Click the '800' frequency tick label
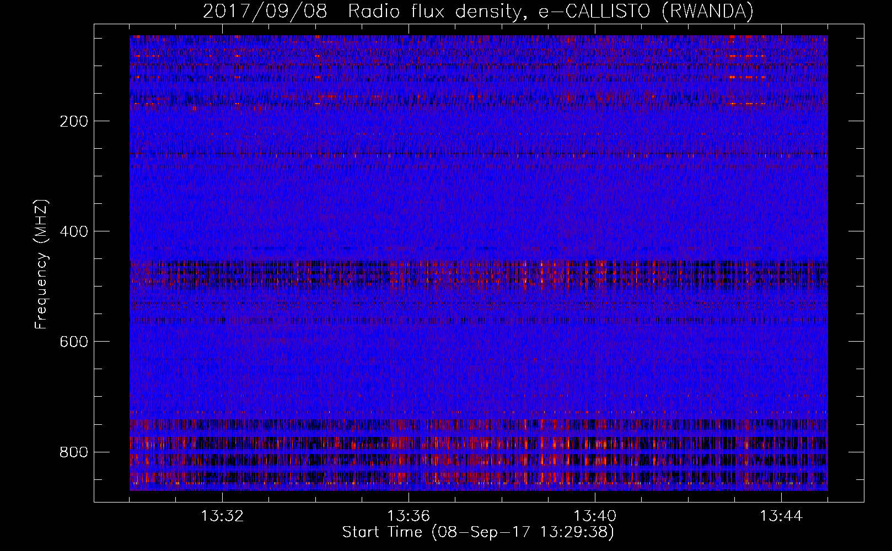Image resolution: width=892 pixels, height=551 pixels. pos(73,452)
